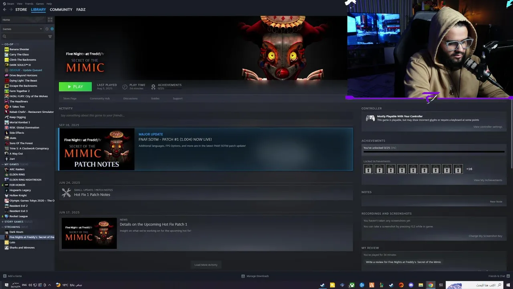513x289 pixels.
Task: Click Load More Activity
Action: click(x=206, y=265)
